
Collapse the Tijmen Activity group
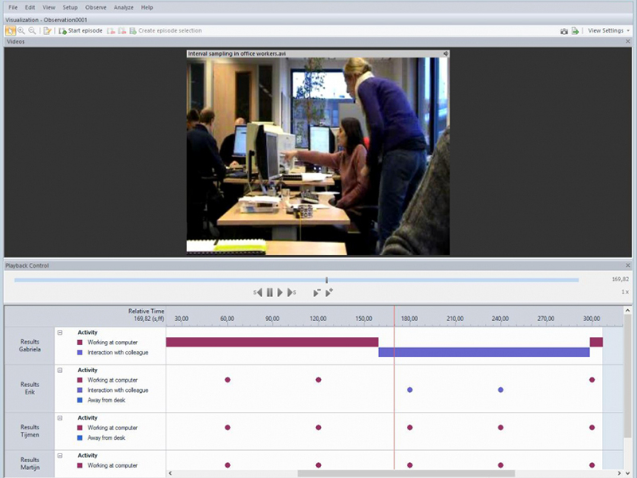point(60,418)
